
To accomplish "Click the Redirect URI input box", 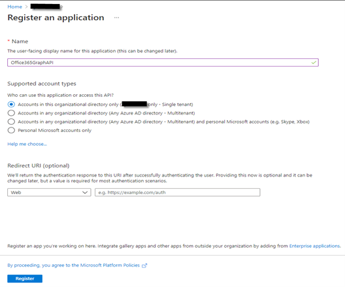I will (178, 192).
